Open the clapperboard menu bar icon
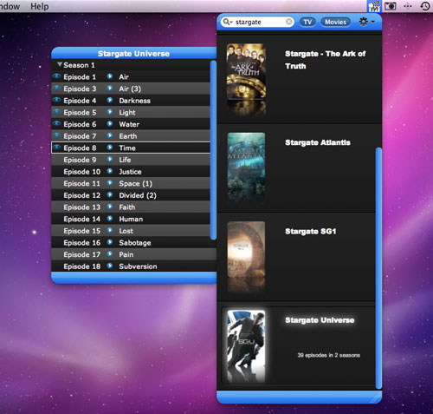Screen dimensions: 433x414 tap(374, 6)
